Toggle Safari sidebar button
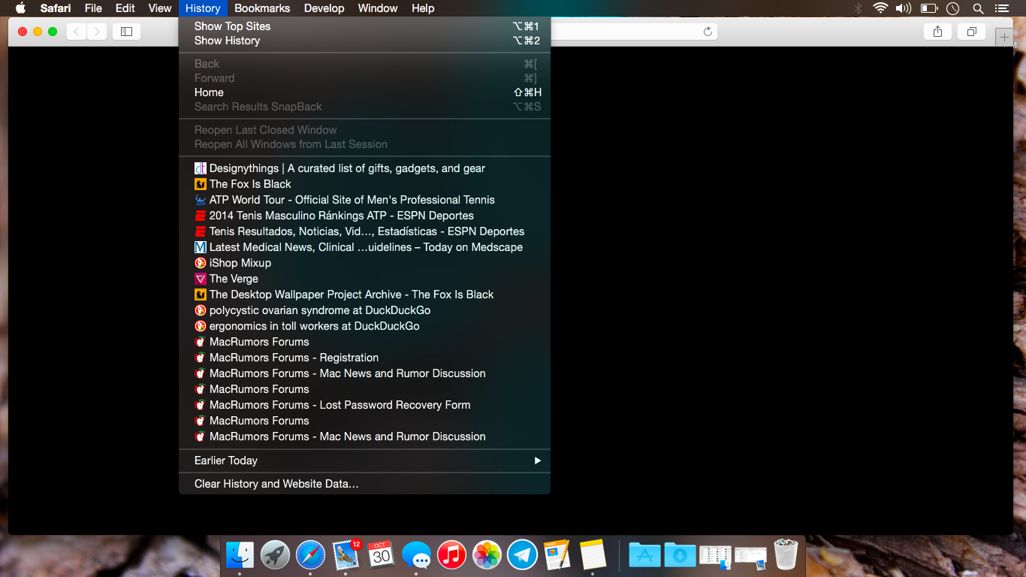 [x=126, y=32]
